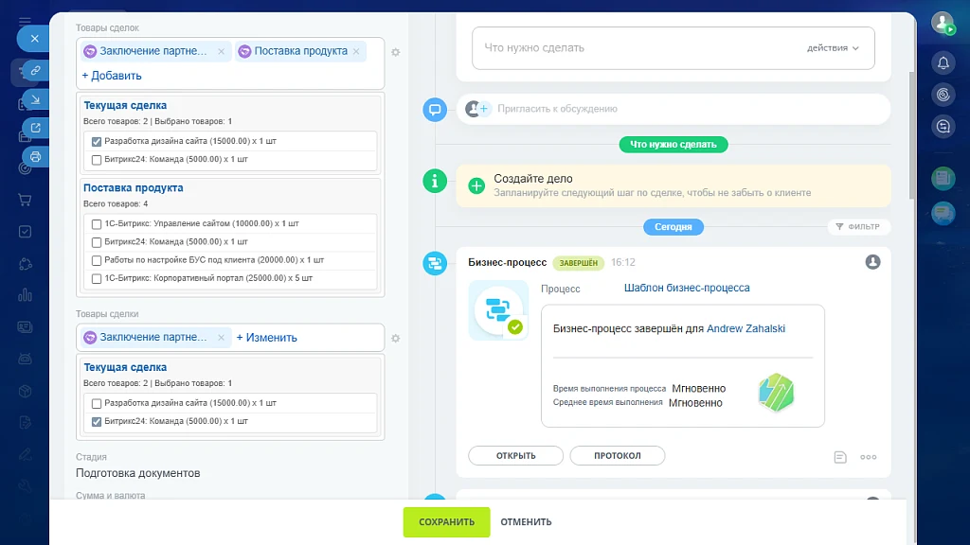The height and width of the screenshot is (545, 970).
Task: Click Поставка продукта section heading
Action: [x=133, y=188]
